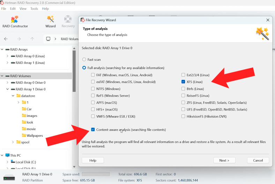275x184 pixels.
Task: Check the NTFS (Windows) box
Action: (x=93, y=89)
